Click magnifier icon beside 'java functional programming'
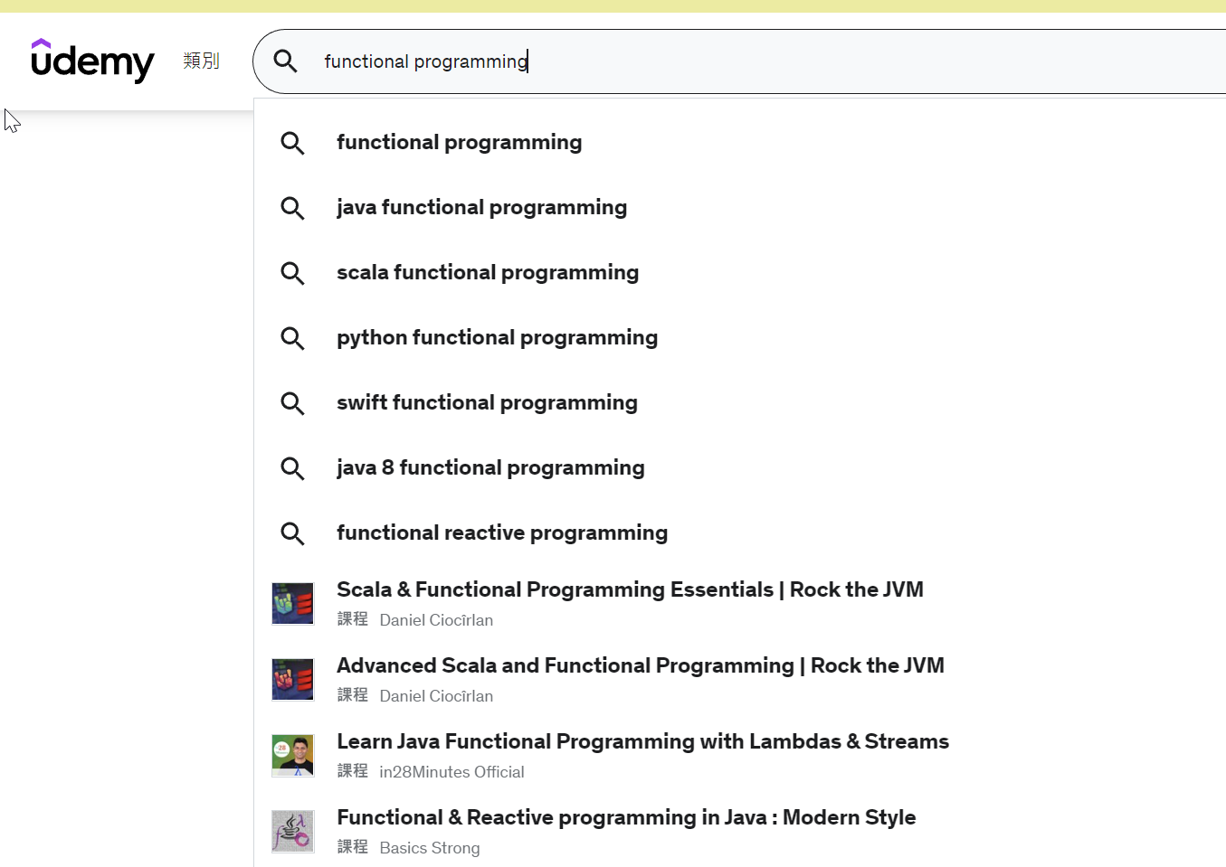1226x867 pixels. pyautogui.click(x=292, y=208)
